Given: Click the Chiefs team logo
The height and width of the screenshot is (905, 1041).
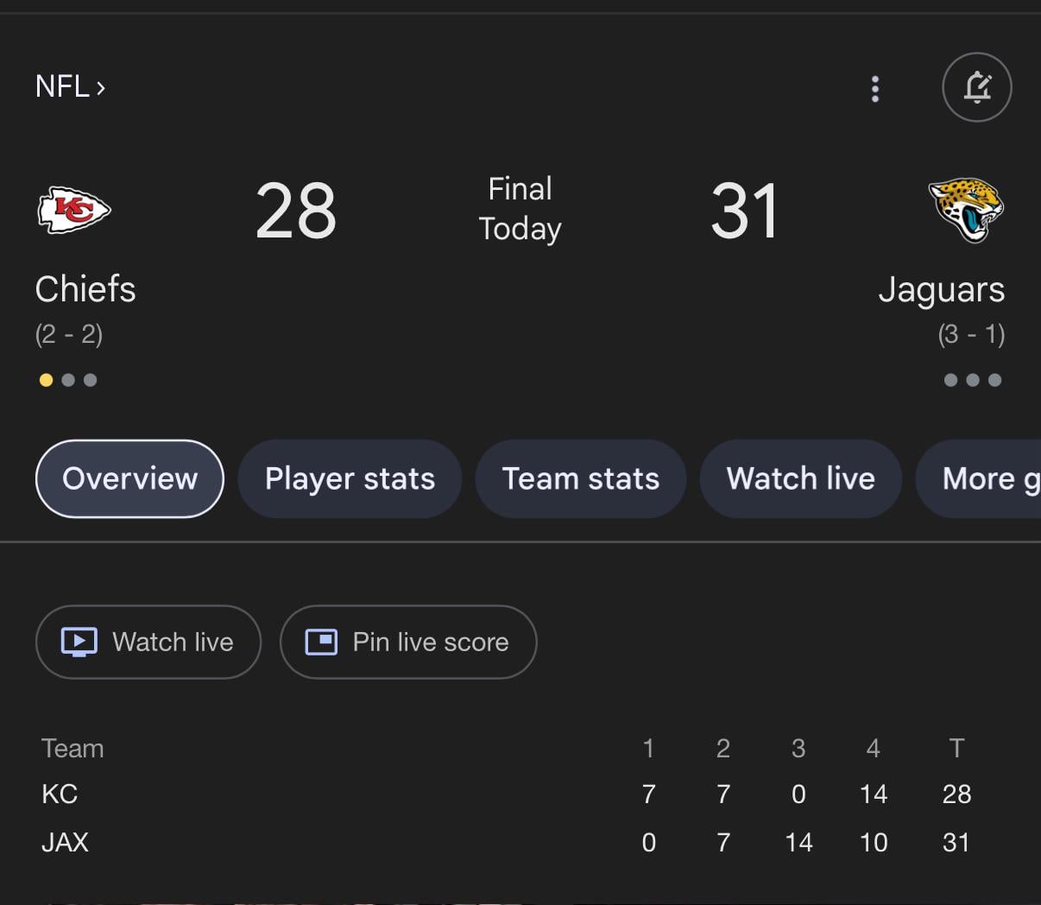Looking at the screenshot, I should pos(74,210).
